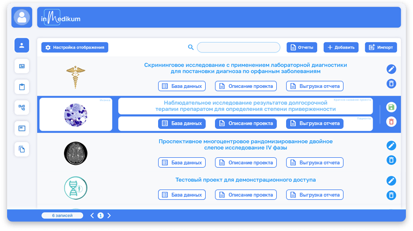This screenshot has width=413, height=231.
Task: Delete the screening study with the trash icon
Action: [x=391, y=84]
